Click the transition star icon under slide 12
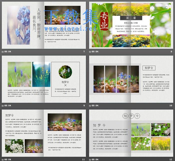The image size is (175, 161). 90,160
